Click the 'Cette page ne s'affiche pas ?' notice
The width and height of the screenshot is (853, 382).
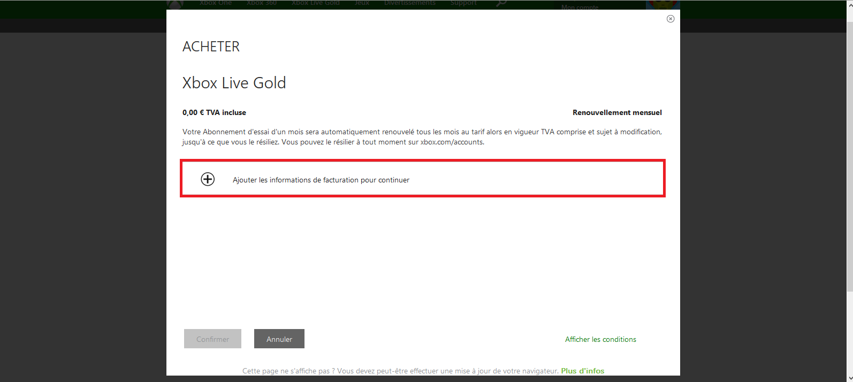point(401,371)
